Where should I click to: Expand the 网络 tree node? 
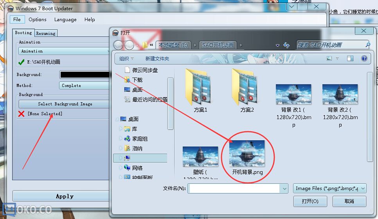tap(121, 168)
